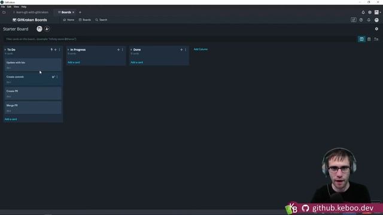Add a card via In Progress plus icon
This screenshot has height=215, width=383.
[x=118, y=50]
